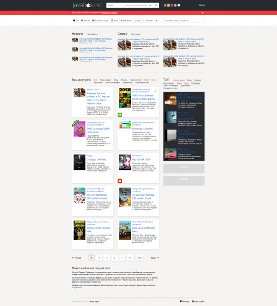The width and height of the screenshot is (277, 306).
Task: Expand the additional platforms chevron dropdown
Action: (x=156, y=20)
